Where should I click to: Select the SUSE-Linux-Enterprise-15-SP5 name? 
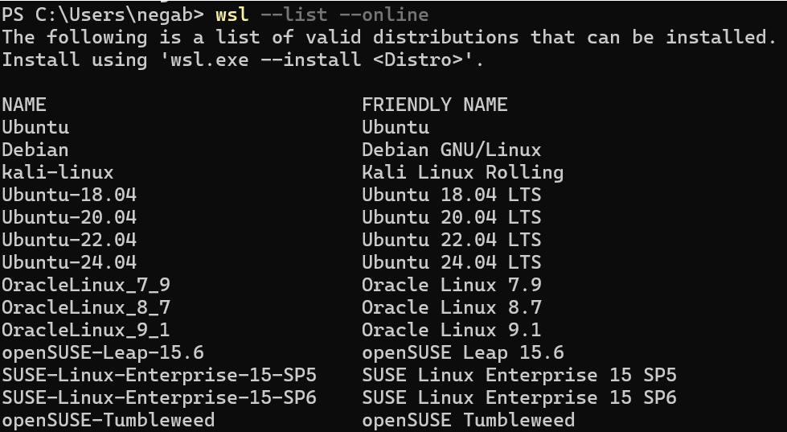point(159,375)
